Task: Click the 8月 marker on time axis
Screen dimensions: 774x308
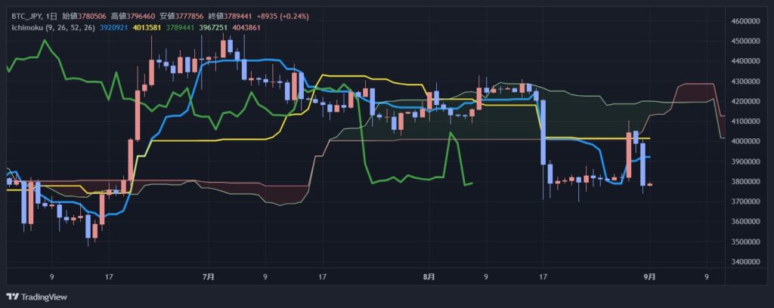Action: coord(429,277)
